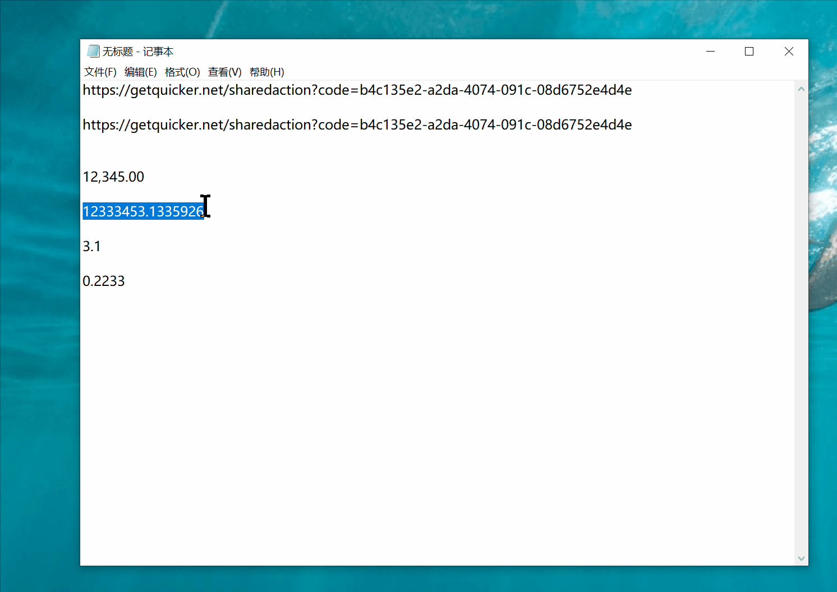
Task: Open the 文件(F) menu
Action: (100, 72)
